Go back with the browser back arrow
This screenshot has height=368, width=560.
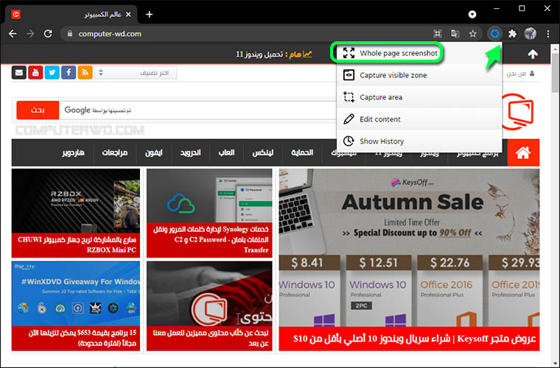13,34
